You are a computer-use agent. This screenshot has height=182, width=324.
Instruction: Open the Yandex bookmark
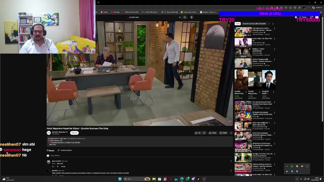pyautogui.click(x=104, y=12)
